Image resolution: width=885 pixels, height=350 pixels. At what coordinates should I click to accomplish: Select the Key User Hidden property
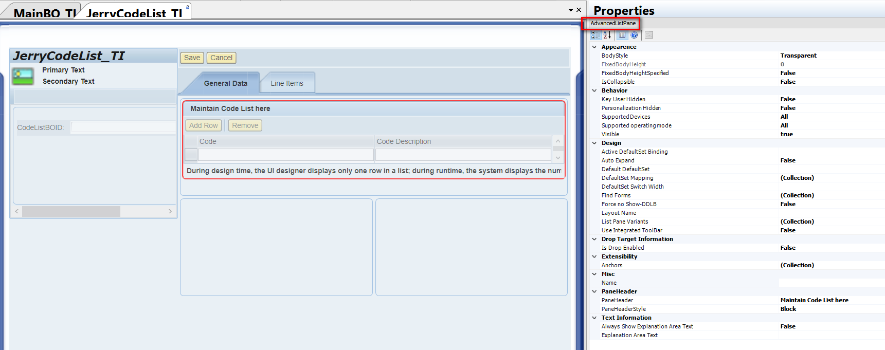coord(623,99)
